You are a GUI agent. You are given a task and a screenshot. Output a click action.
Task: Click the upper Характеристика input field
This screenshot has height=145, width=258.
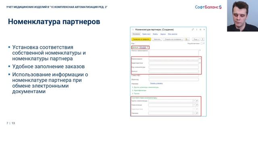174,63
